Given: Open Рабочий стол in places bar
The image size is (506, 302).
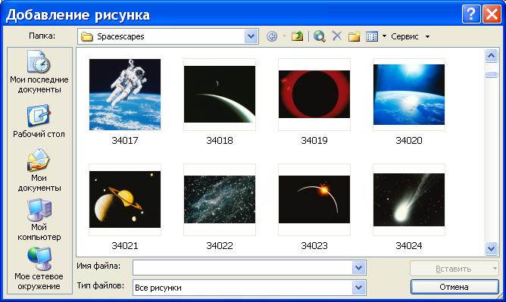Looking at the screenshot, I should pos(39,121).
